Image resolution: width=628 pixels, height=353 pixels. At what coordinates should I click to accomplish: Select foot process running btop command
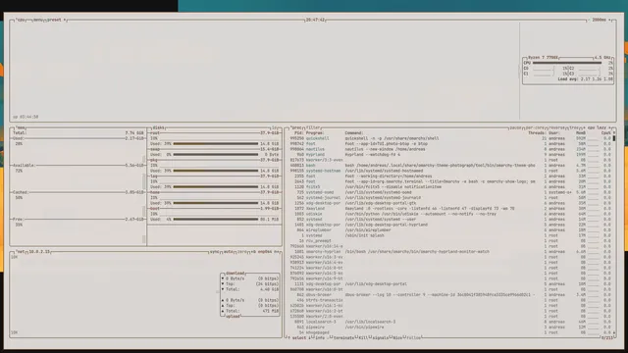click(x=450, y=144)
